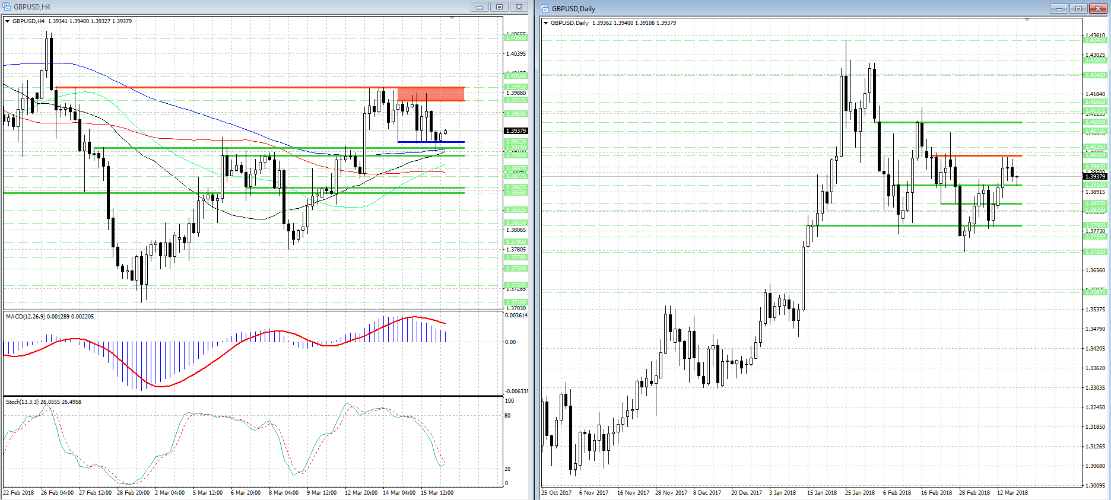This screenshot has width=1111, height=500.
Task: Restore the GBPUSD,Daily chart window size
Action: [x=1078, y=8]
